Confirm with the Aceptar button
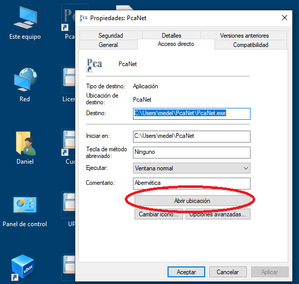This screenshot has width=299, height=284. (186, 272)
